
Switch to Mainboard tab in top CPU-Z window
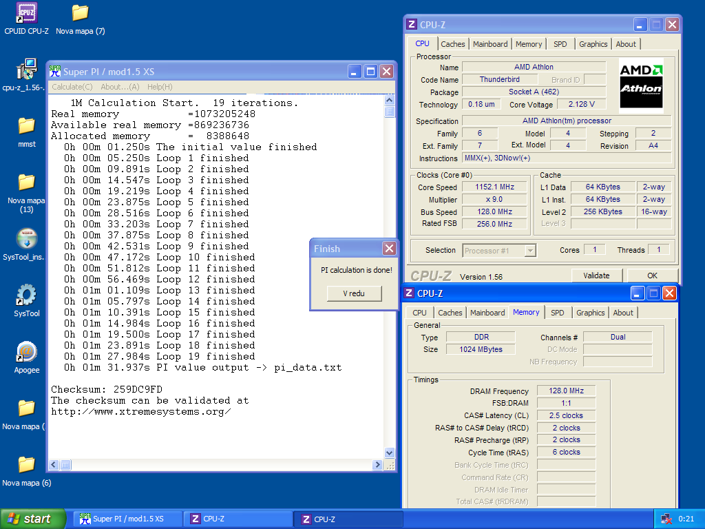[x=490, y=44]
